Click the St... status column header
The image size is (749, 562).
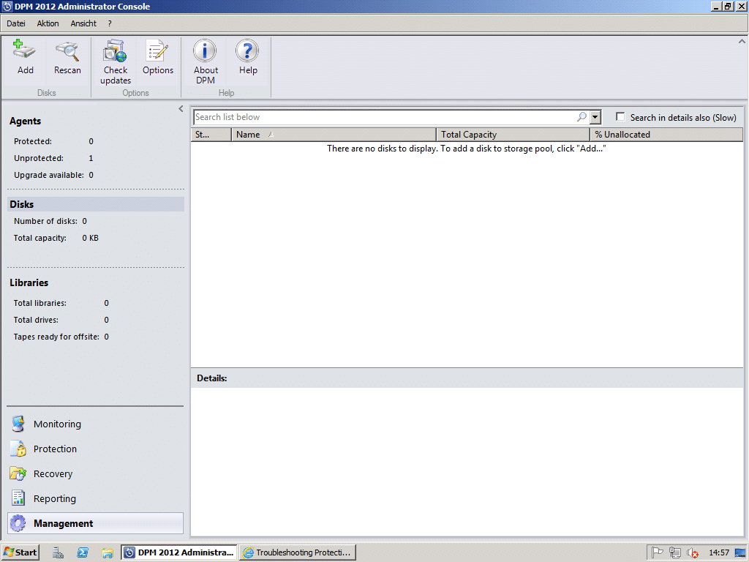(211, 135)
